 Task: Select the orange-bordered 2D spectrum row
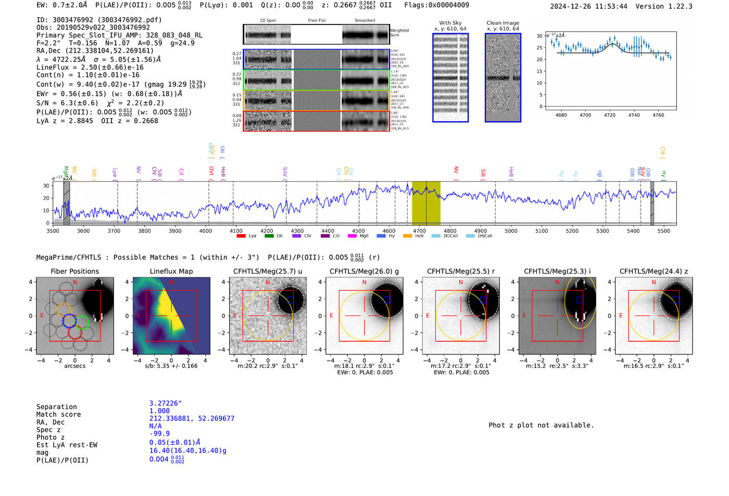[317, 100]
